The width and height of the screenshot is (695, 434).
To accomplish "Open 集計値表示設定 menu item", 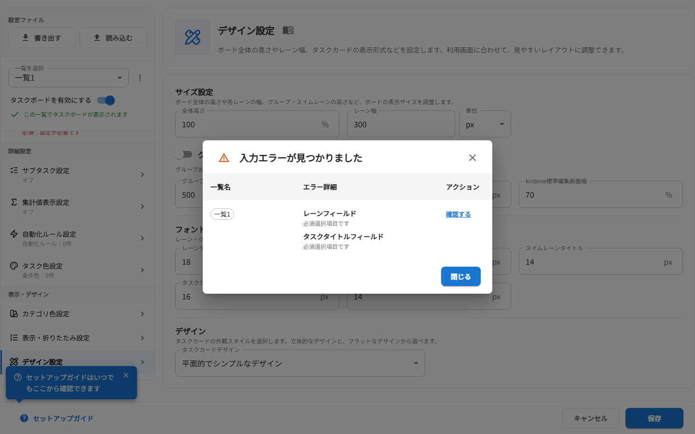I will [78, 206].
